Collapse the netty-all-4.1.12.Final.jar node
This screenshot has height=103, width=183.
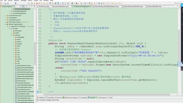pos(7,26)
